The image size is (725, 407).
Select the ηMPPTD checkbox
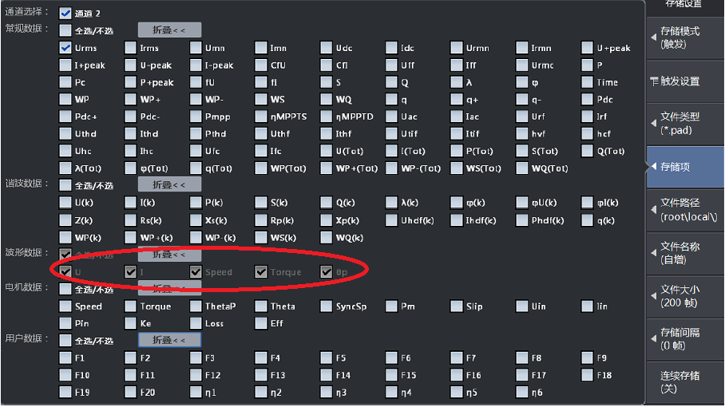click(326, 117)
